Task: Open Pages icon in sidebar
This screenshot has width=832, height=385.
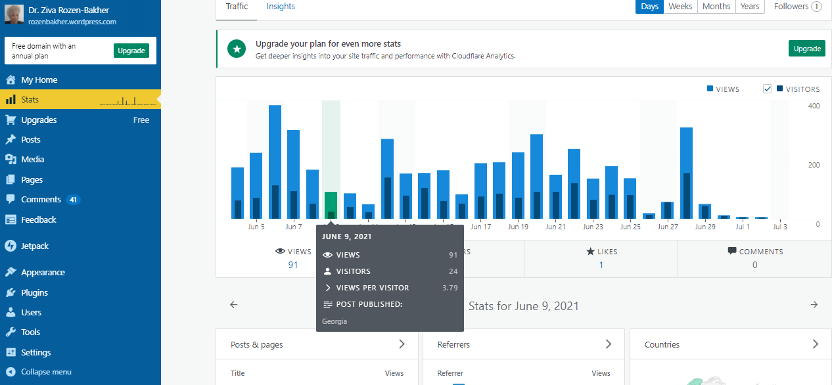Action: (10, 179)
